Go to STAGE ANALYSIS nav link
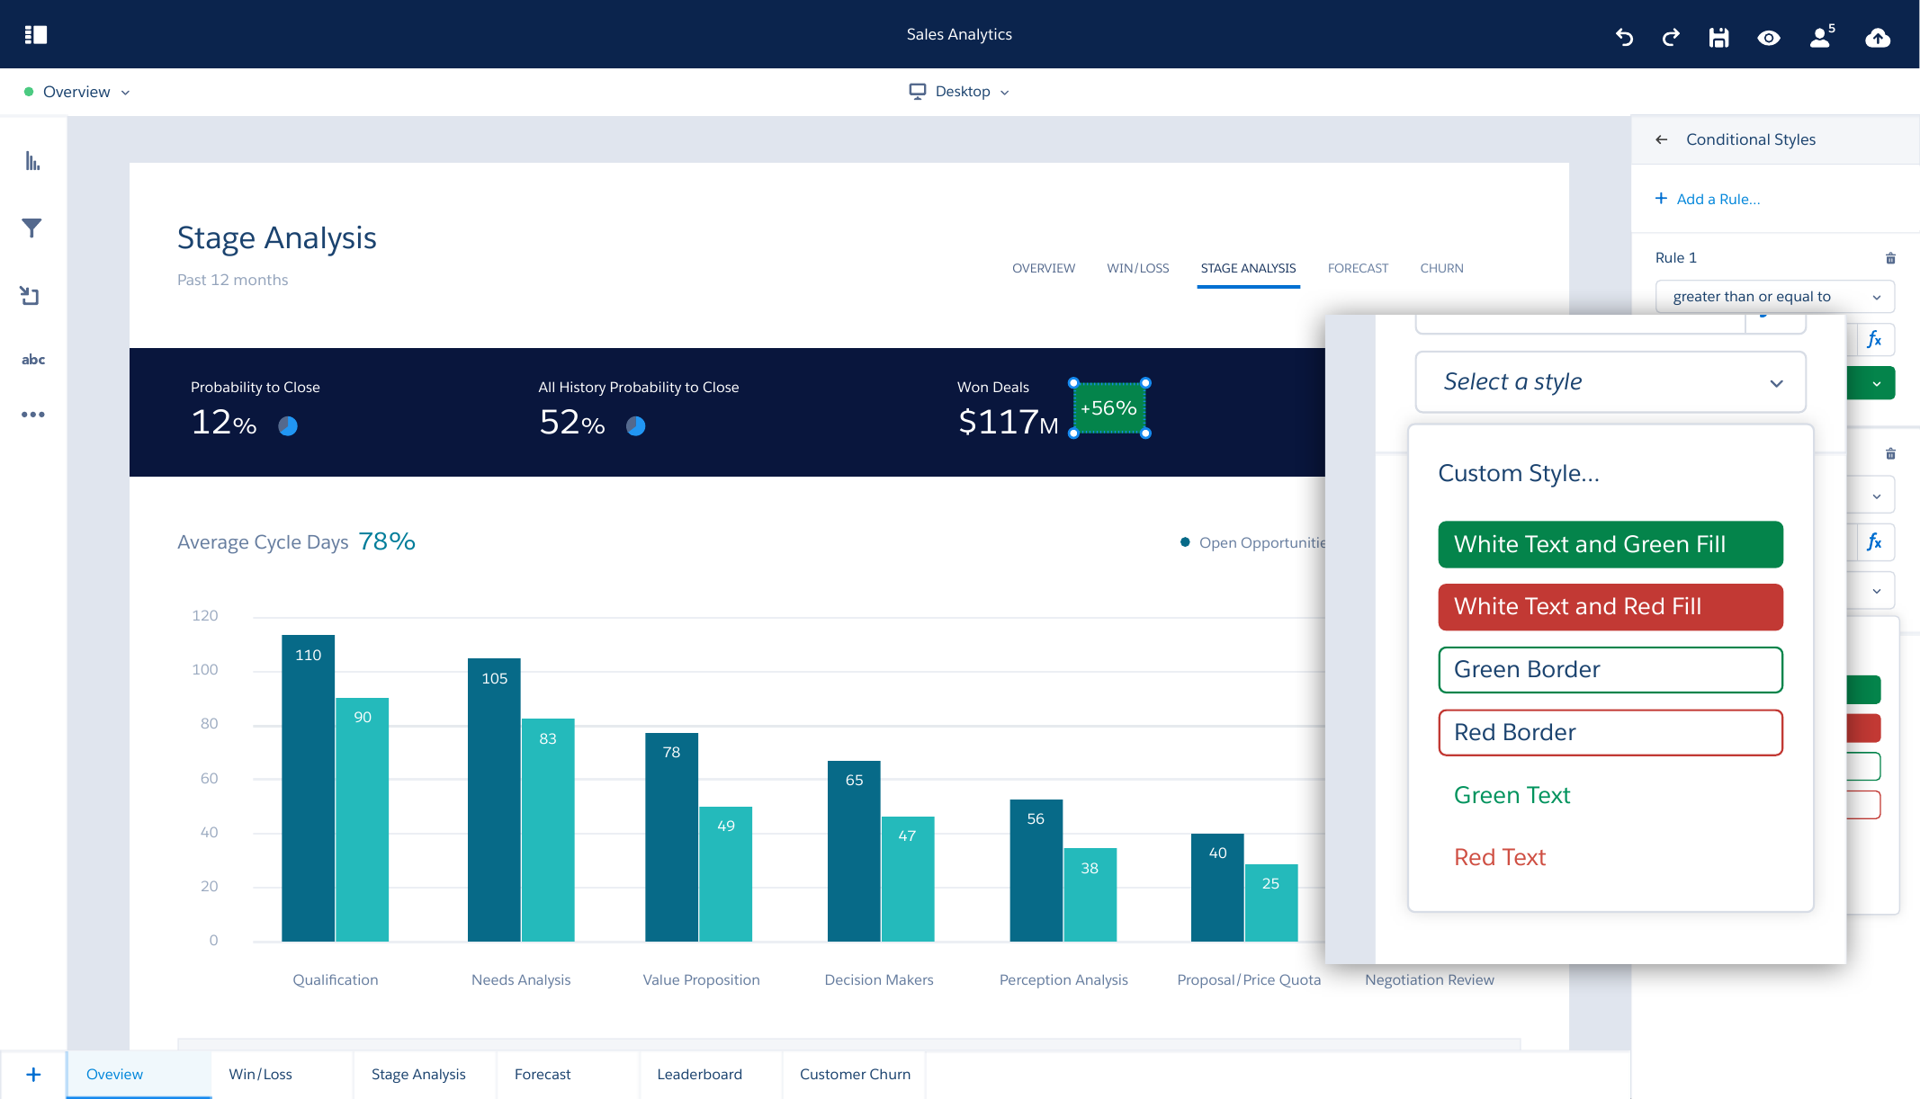The height and width of the screenshot is (1099, 1920). (x=1248, y=268)
